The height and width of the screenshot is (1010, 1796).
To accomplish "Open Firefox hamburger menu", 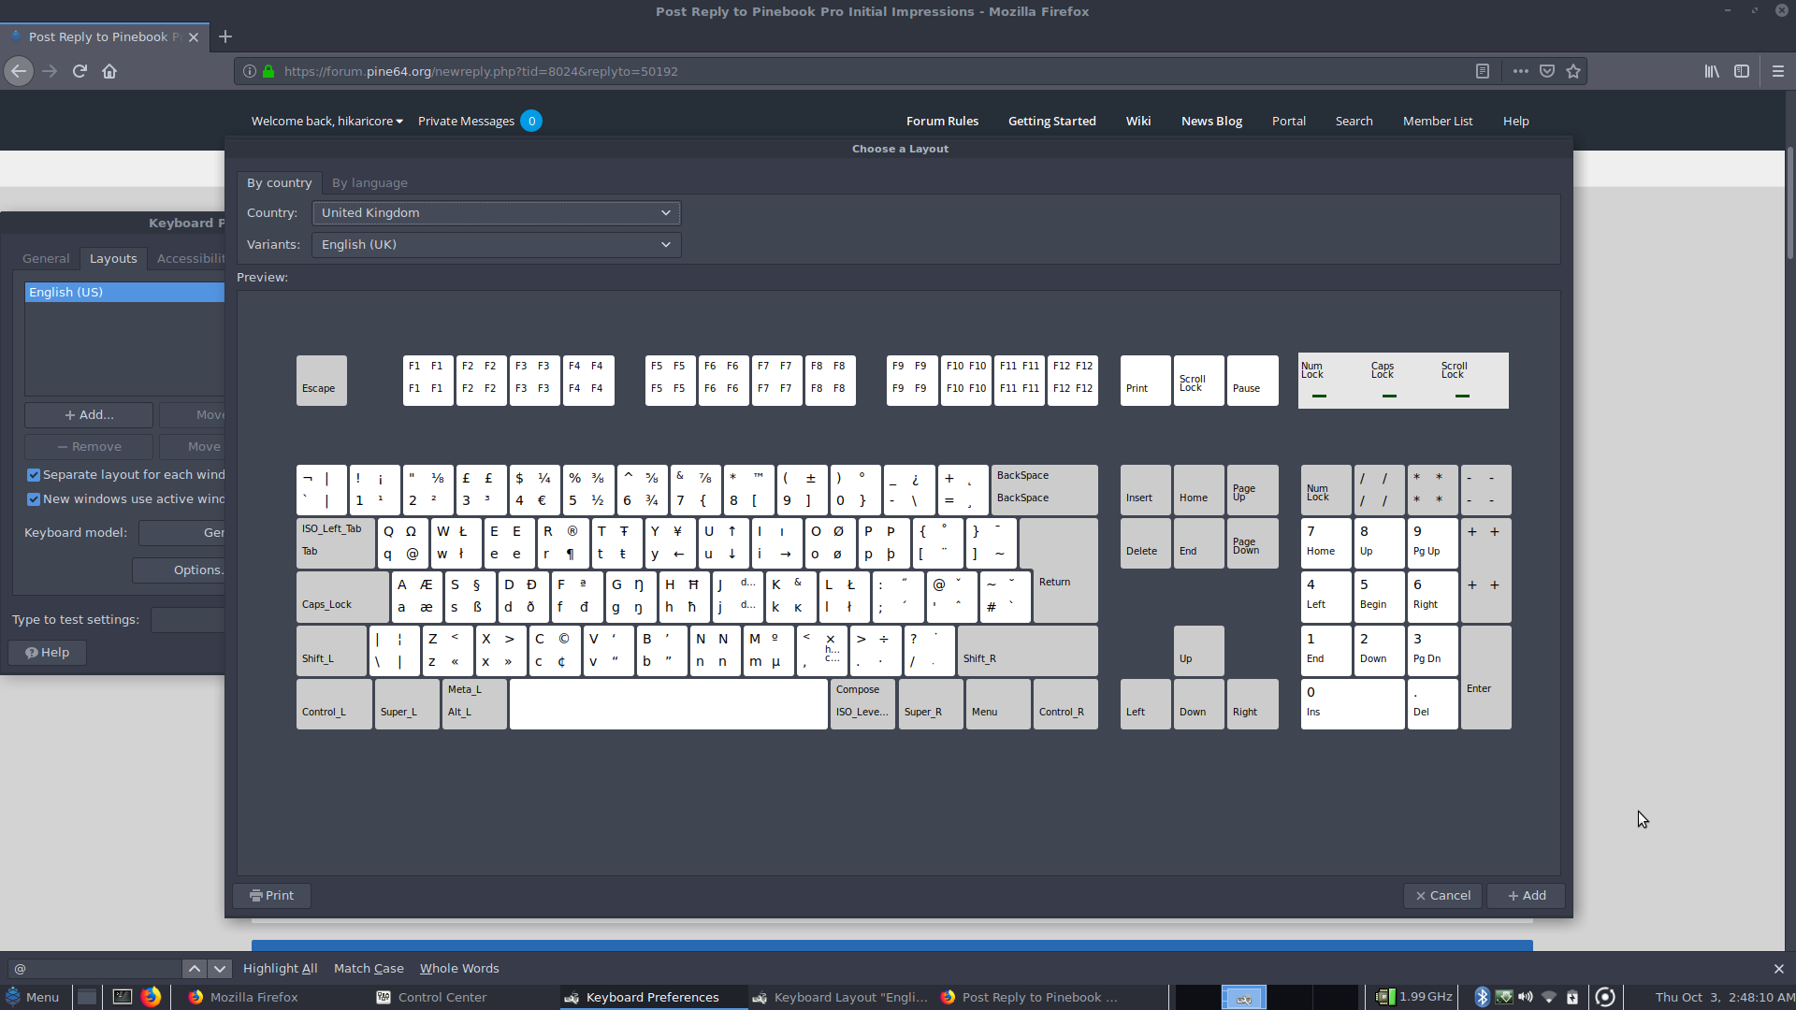I will coord(1778,71).
